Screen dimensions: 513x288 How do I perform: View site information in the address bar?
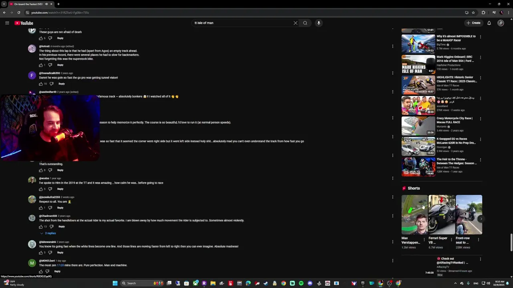27,12
